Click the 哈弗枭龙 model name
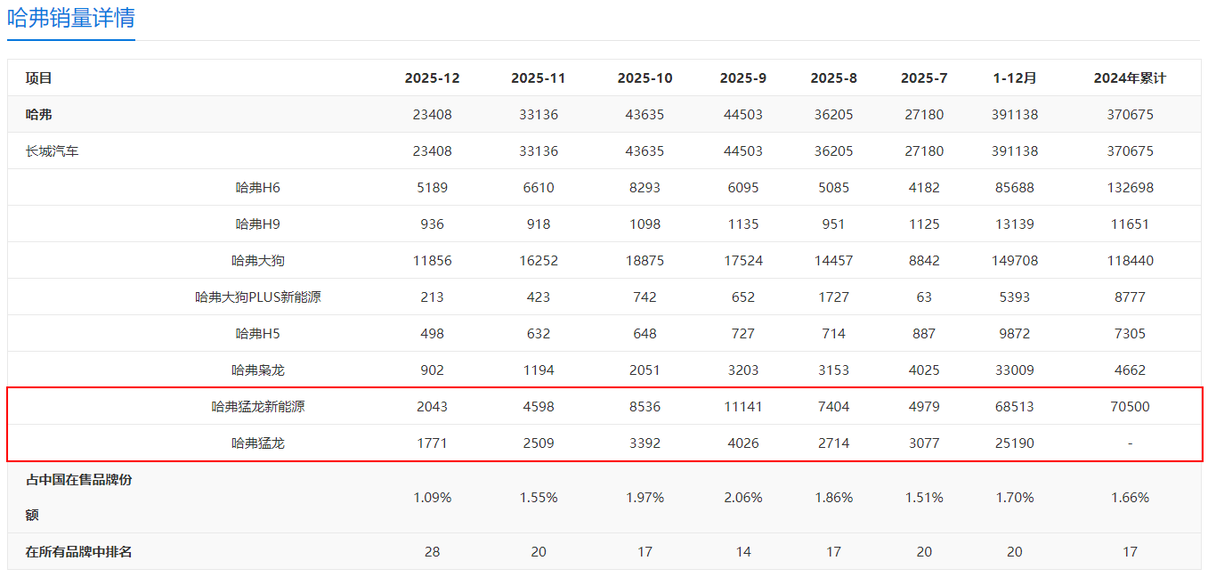Screen dimensions: 1208x577 tap(258, 370)
